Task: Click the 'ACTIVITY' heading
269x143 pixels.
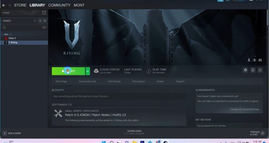Action: pyautogui.click(x=58, y=90)
